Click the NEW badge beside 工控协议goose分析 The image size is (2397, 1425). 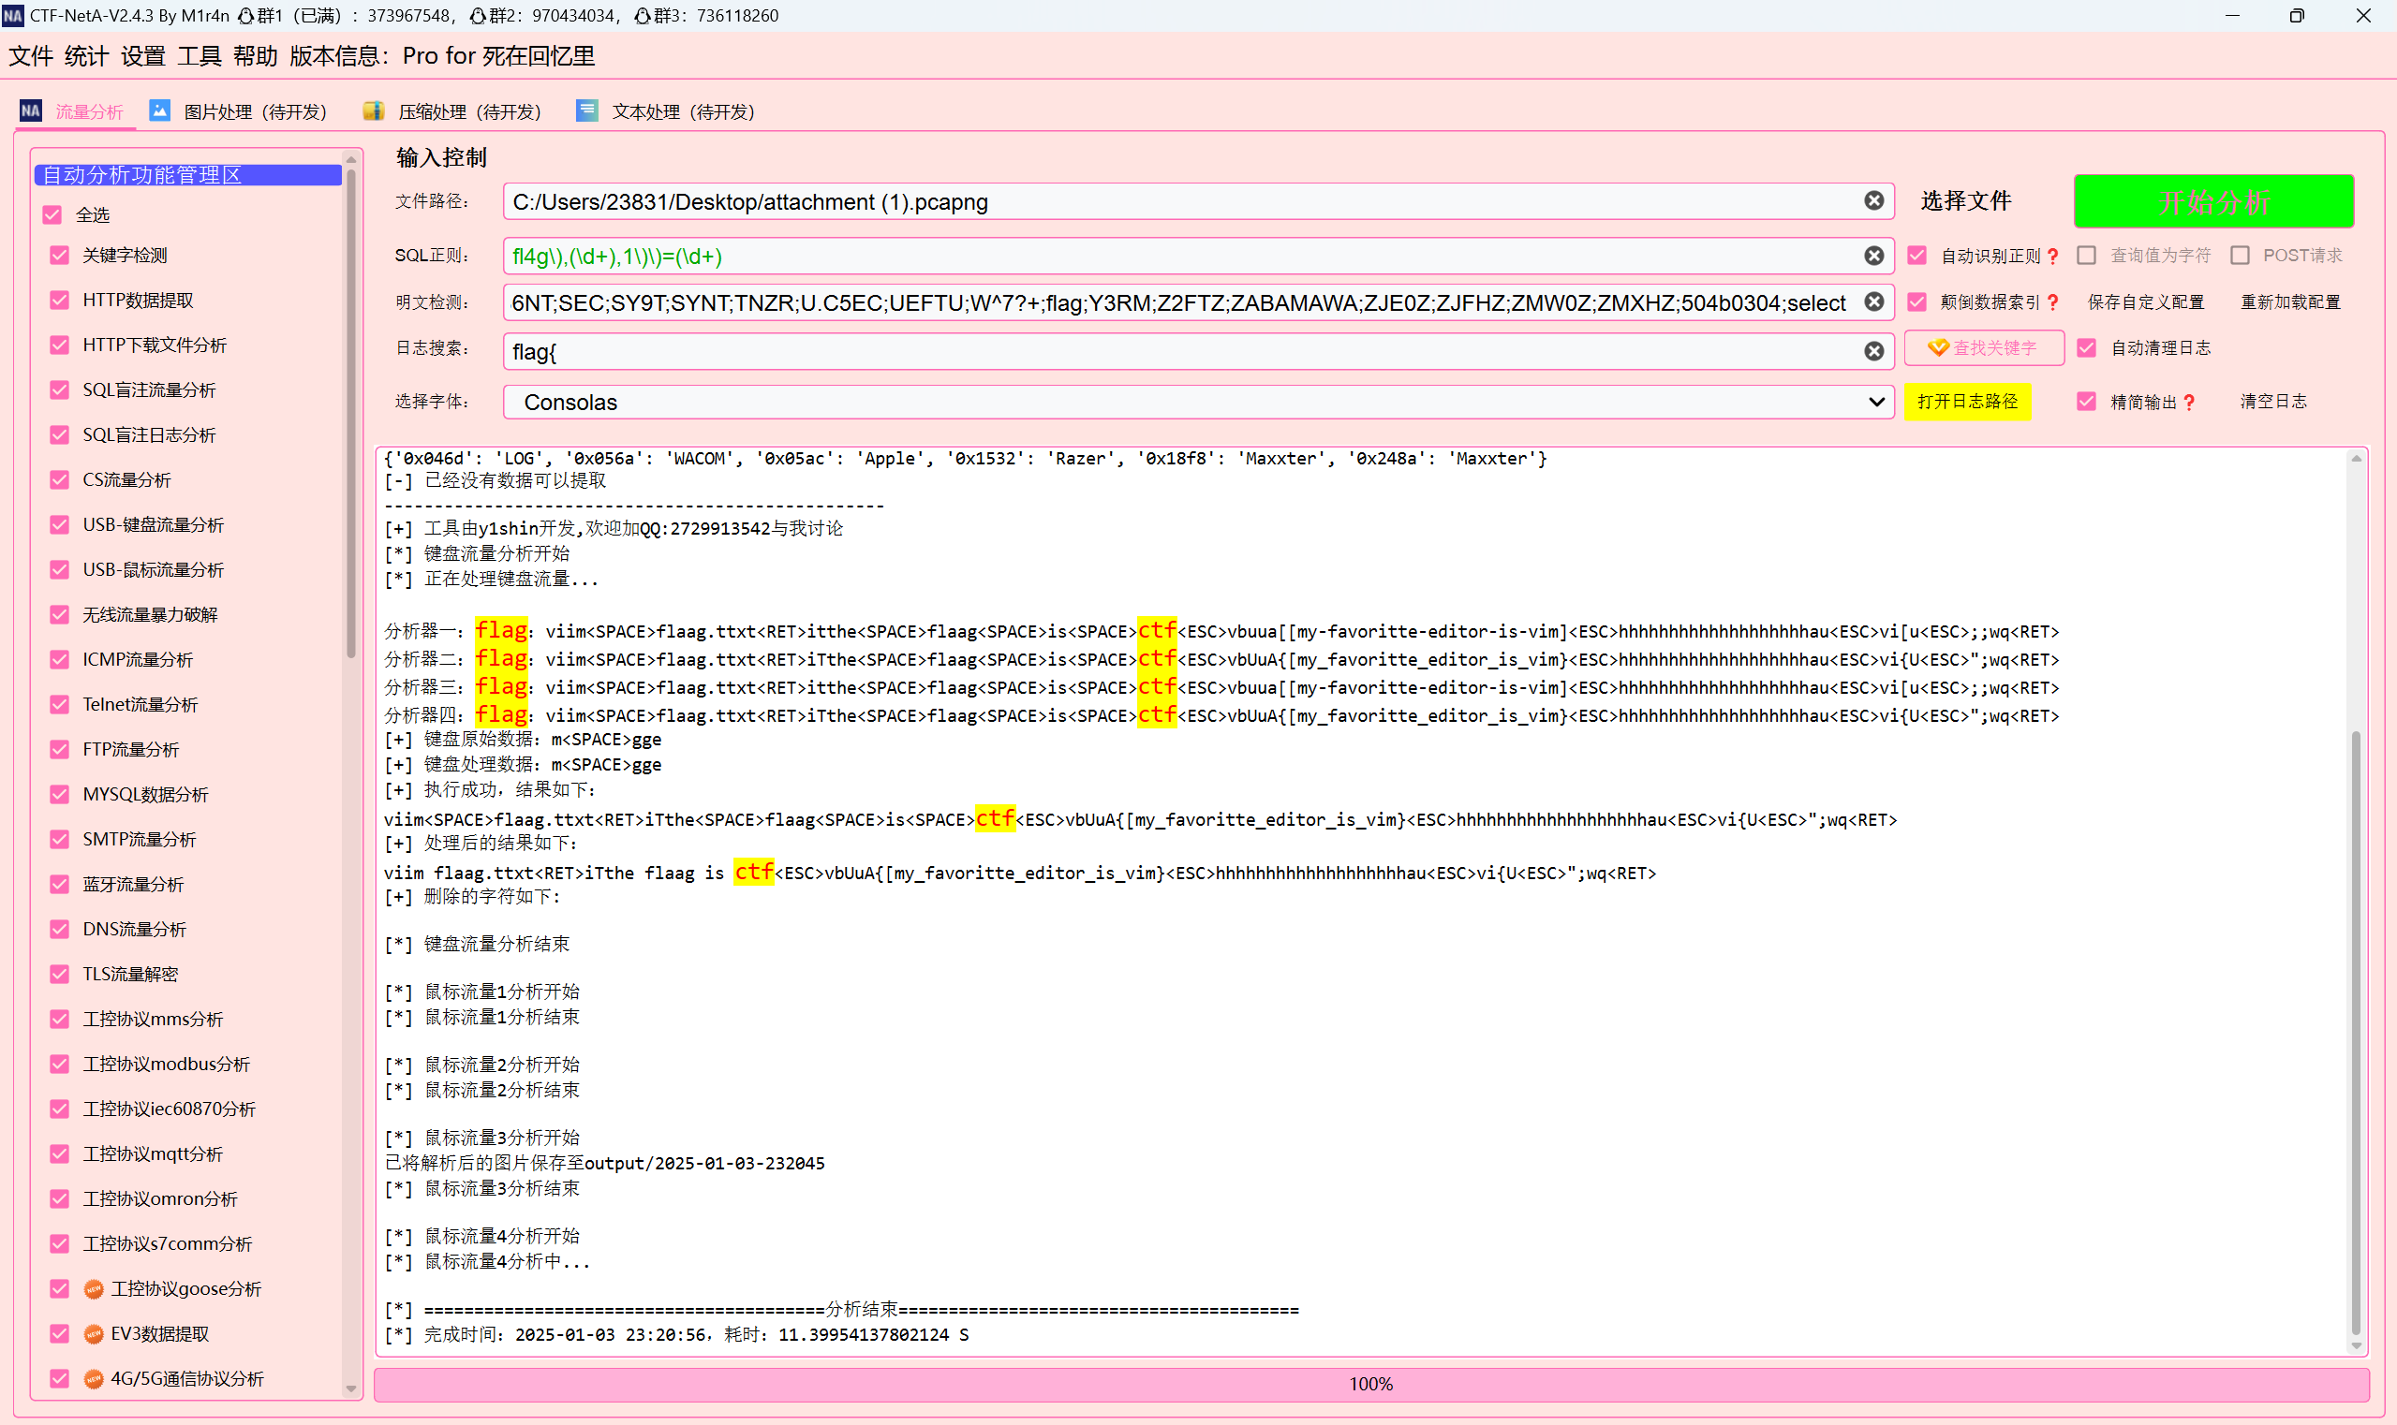tap(93, 1288)
